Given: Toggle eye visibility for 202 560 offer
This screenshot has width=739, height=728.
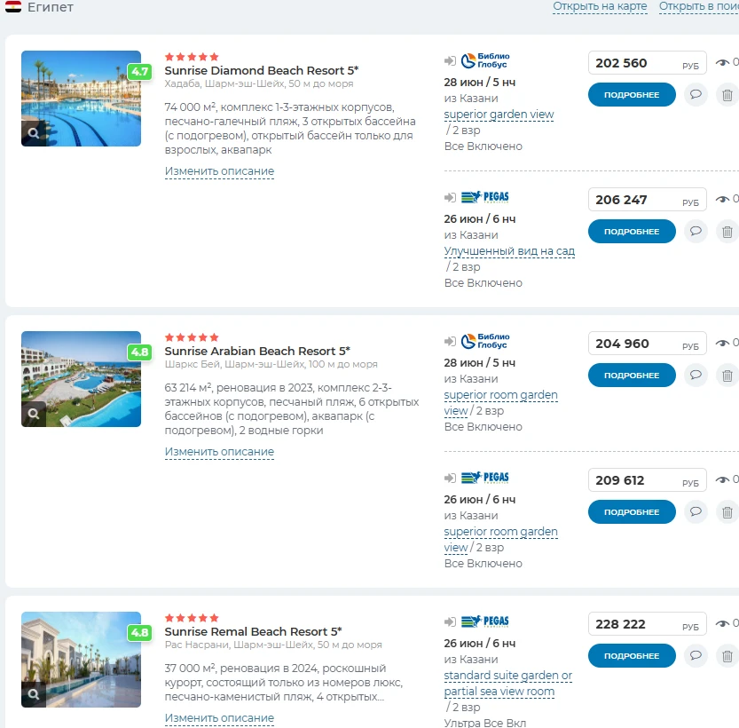Looking at the screenshot, I should pyautogui.click(x=722, y=62).
